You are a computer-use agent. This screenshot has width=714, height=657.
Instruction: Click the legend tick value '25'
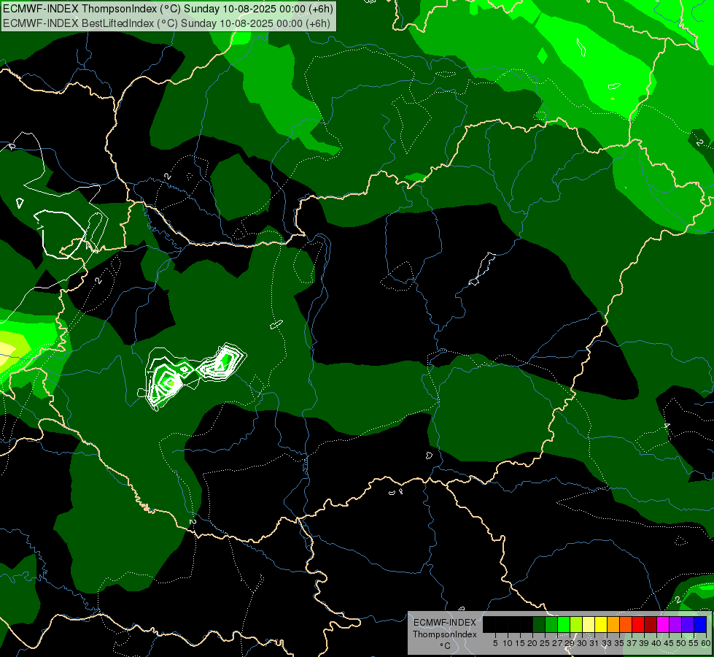pos(545,643)
